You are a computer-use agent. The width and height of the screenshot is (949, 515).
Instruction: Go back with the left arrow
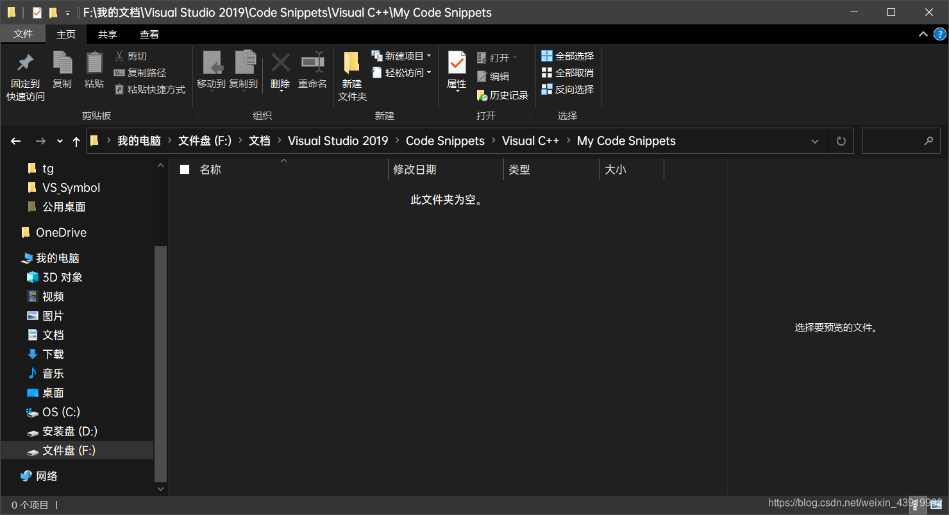[x=16, y=141]
